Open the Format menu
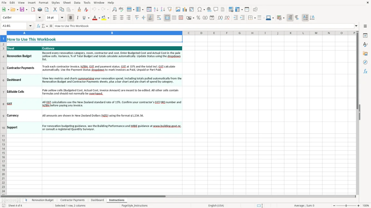The width and height of the screenshot is (371, 208). [x=43, y=2]
